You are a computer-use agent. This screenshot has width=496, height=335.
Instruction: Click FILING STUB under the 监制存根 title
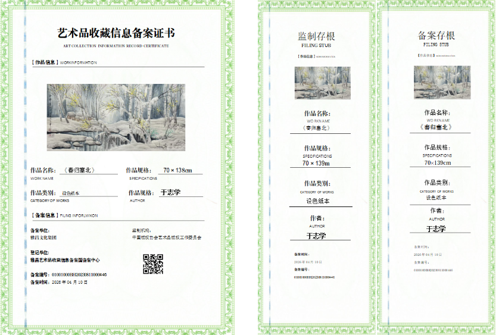pos(316,45)
